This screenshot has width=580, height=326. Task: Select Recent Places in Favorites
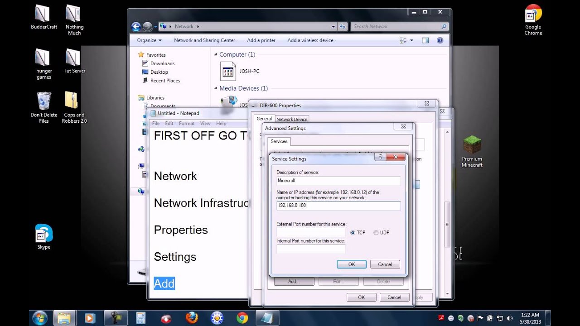click(165, 81)
